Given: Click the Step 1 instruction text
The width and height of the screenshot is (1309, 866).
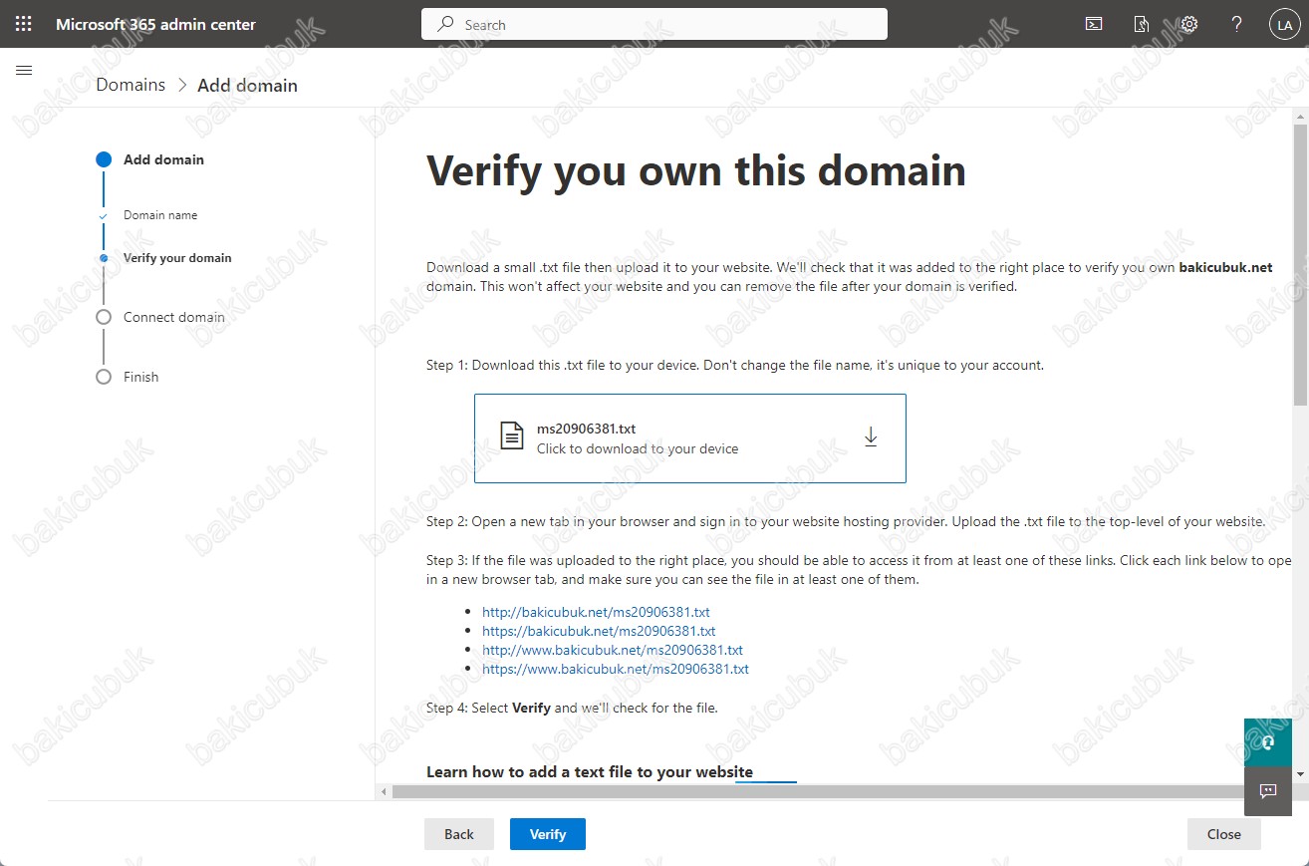Looking at the screenshot, I should tap(735, 365).
